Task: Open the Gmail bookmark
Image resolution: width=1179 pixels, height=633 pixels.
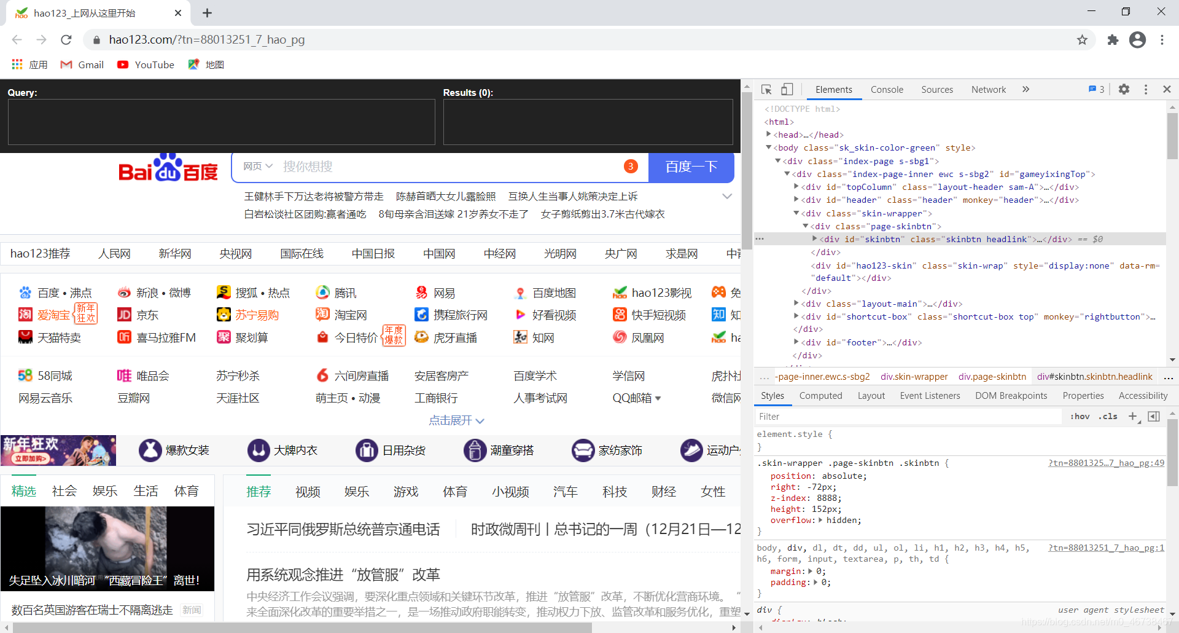Action: [82, 65]
